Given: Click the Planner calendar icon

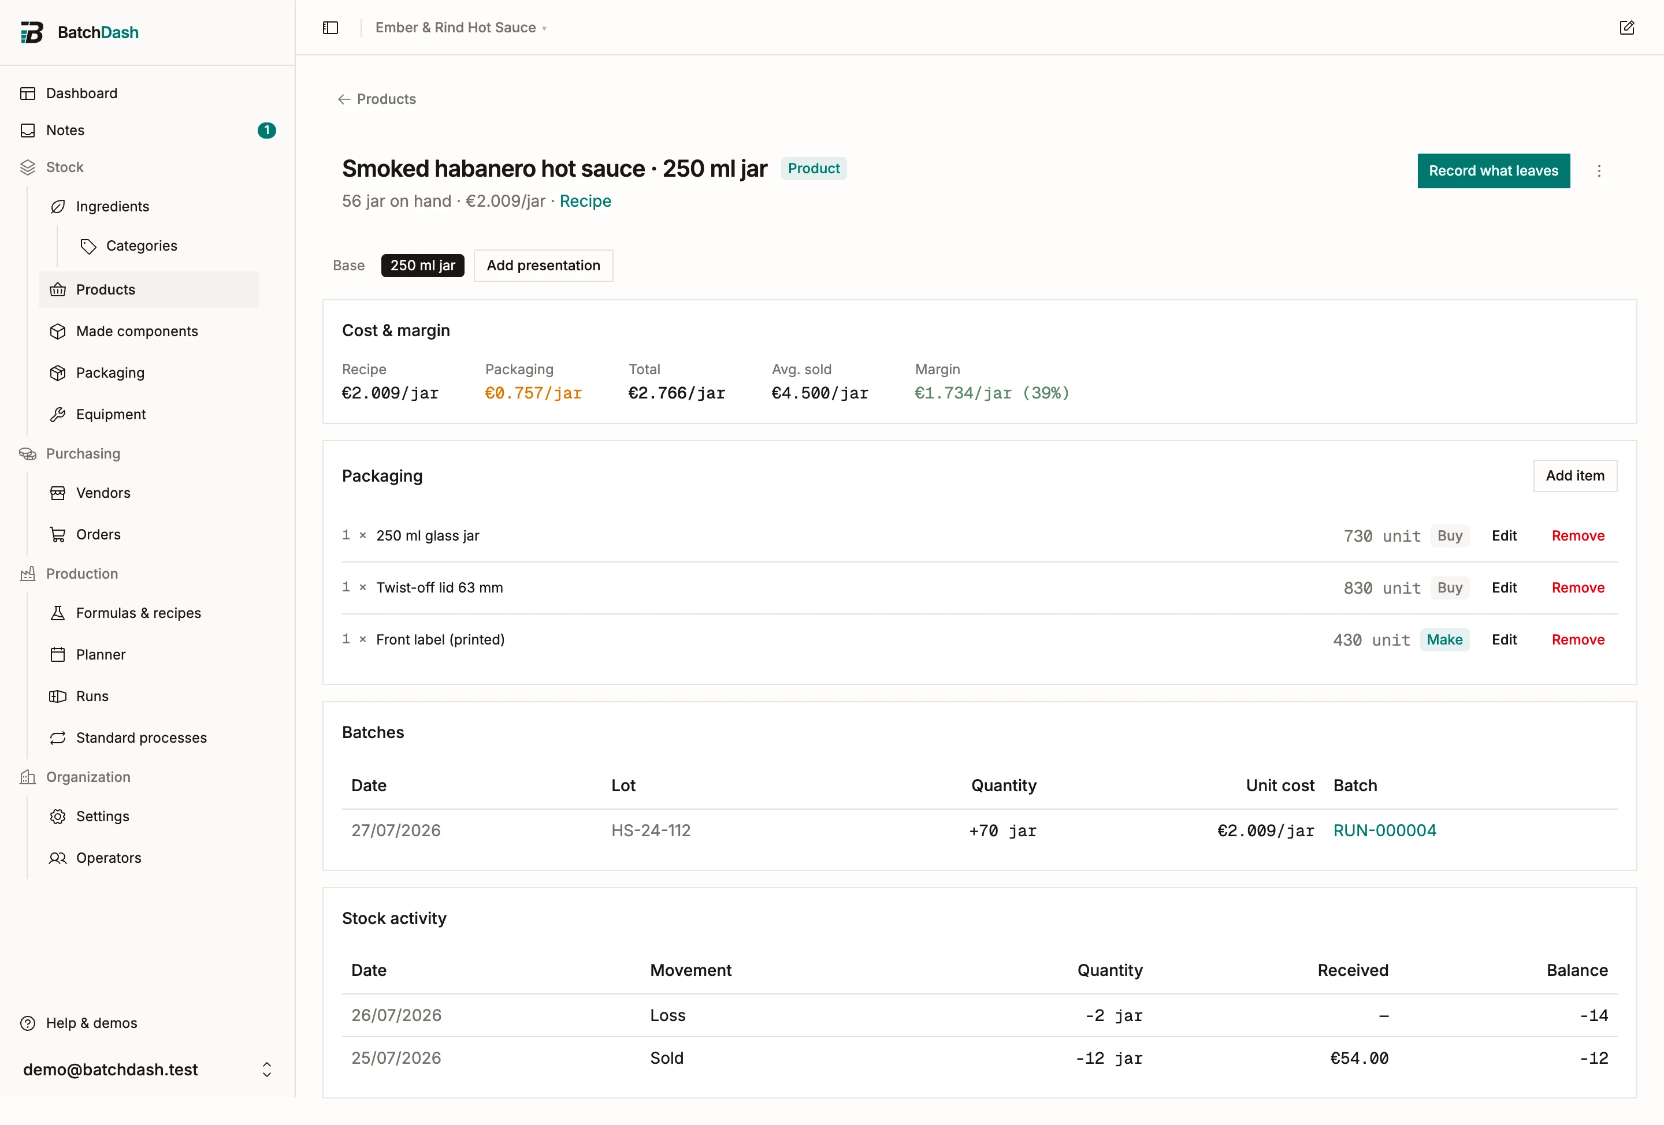Looking at the screenshot, I should click(x=58, y=655).
